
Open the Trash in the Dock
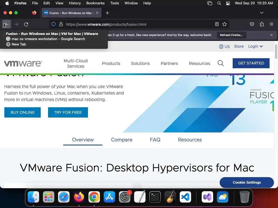(x=245, y=197)
